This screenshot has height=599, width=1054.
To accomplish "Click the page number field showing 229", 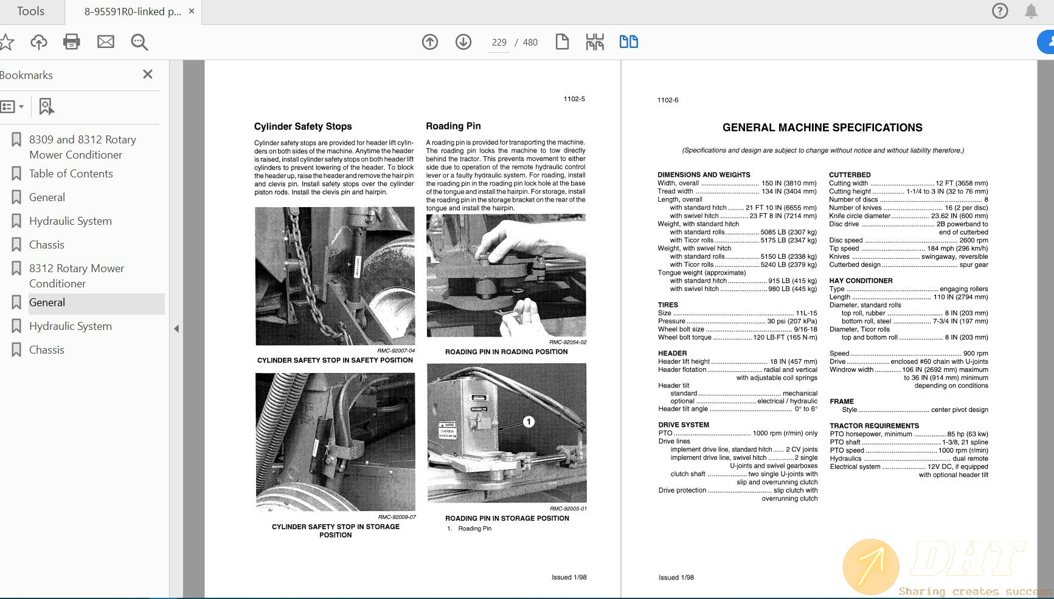I will (x=499, y=42).
